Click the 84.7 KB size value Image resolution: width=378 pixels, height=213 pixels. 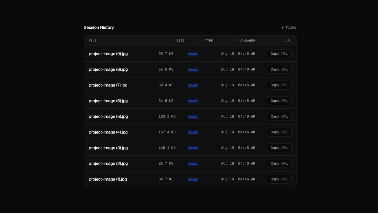click(166, 179)
